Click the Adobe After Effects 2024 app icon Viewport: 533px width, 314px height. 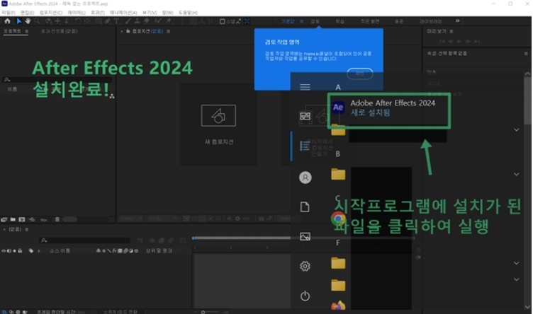[x=339, y=107]
